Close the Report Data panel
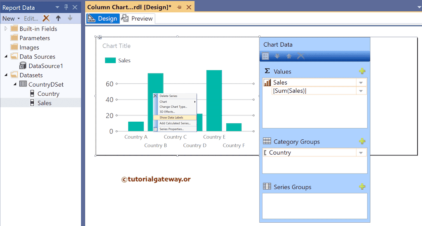The width and height of the screenshot is (422, 226). [x=75, y=7]
